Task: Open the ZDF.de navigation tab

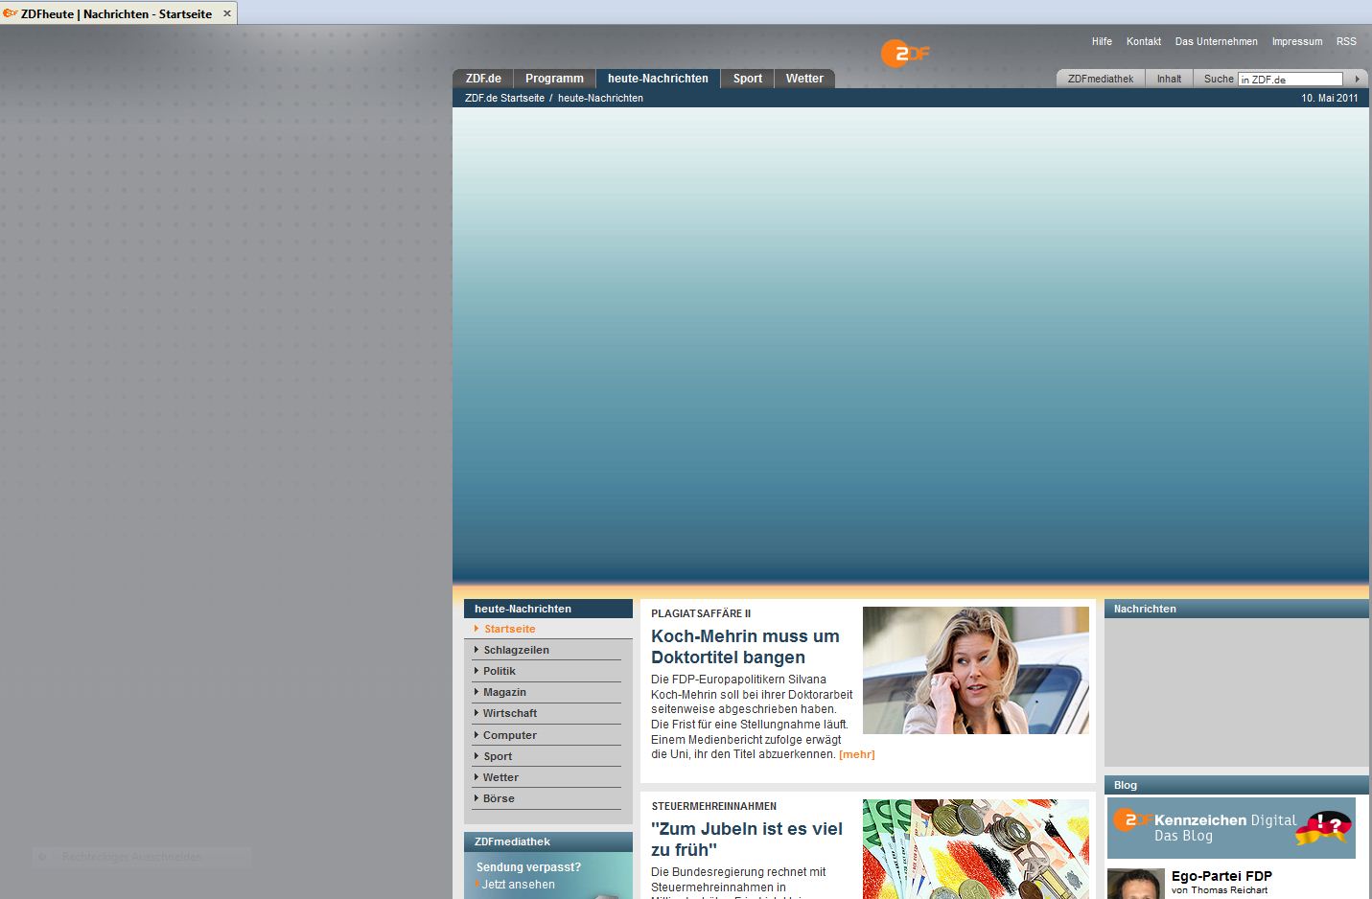Action: coord(483,79)
